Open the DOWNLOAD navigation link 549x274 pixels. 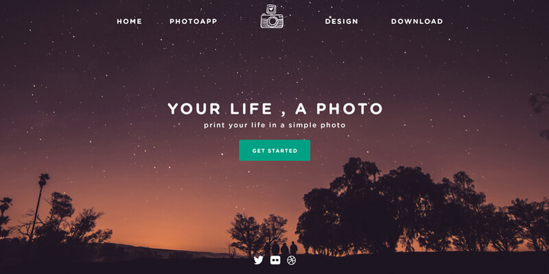tap(417, 21)
